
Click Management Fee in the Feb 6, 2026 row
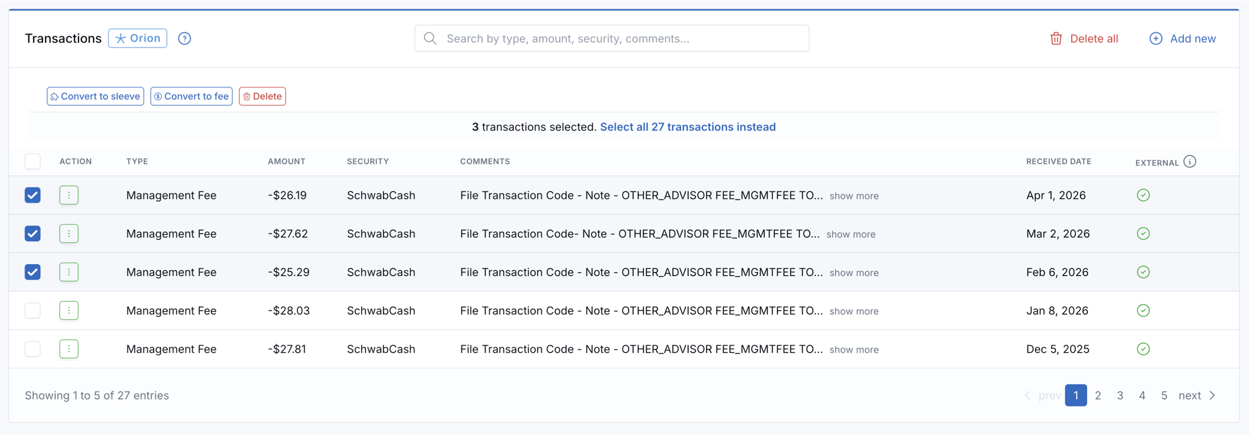[x=171, y=272]
